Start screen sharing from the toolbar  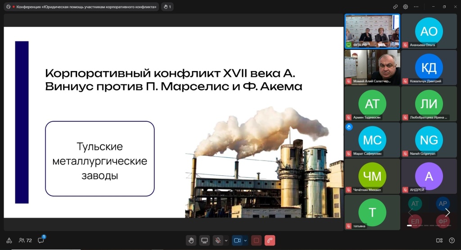coord(204,241)
